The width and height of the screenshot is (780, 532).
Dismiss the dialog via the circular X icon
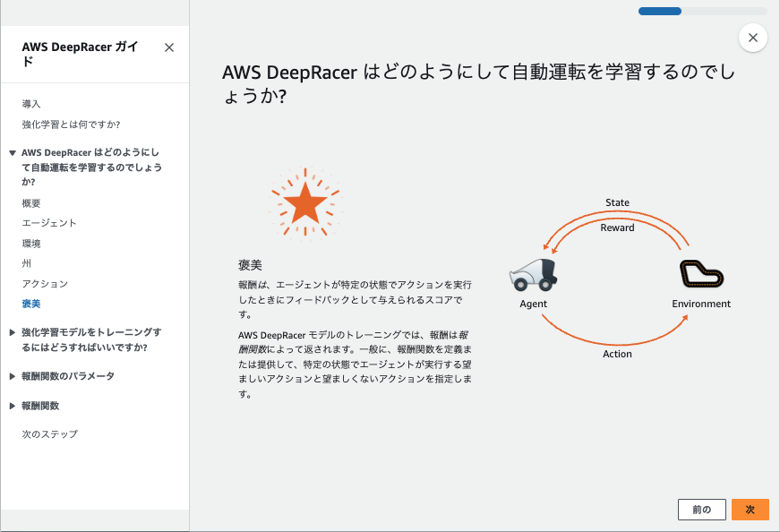(753, 38)
